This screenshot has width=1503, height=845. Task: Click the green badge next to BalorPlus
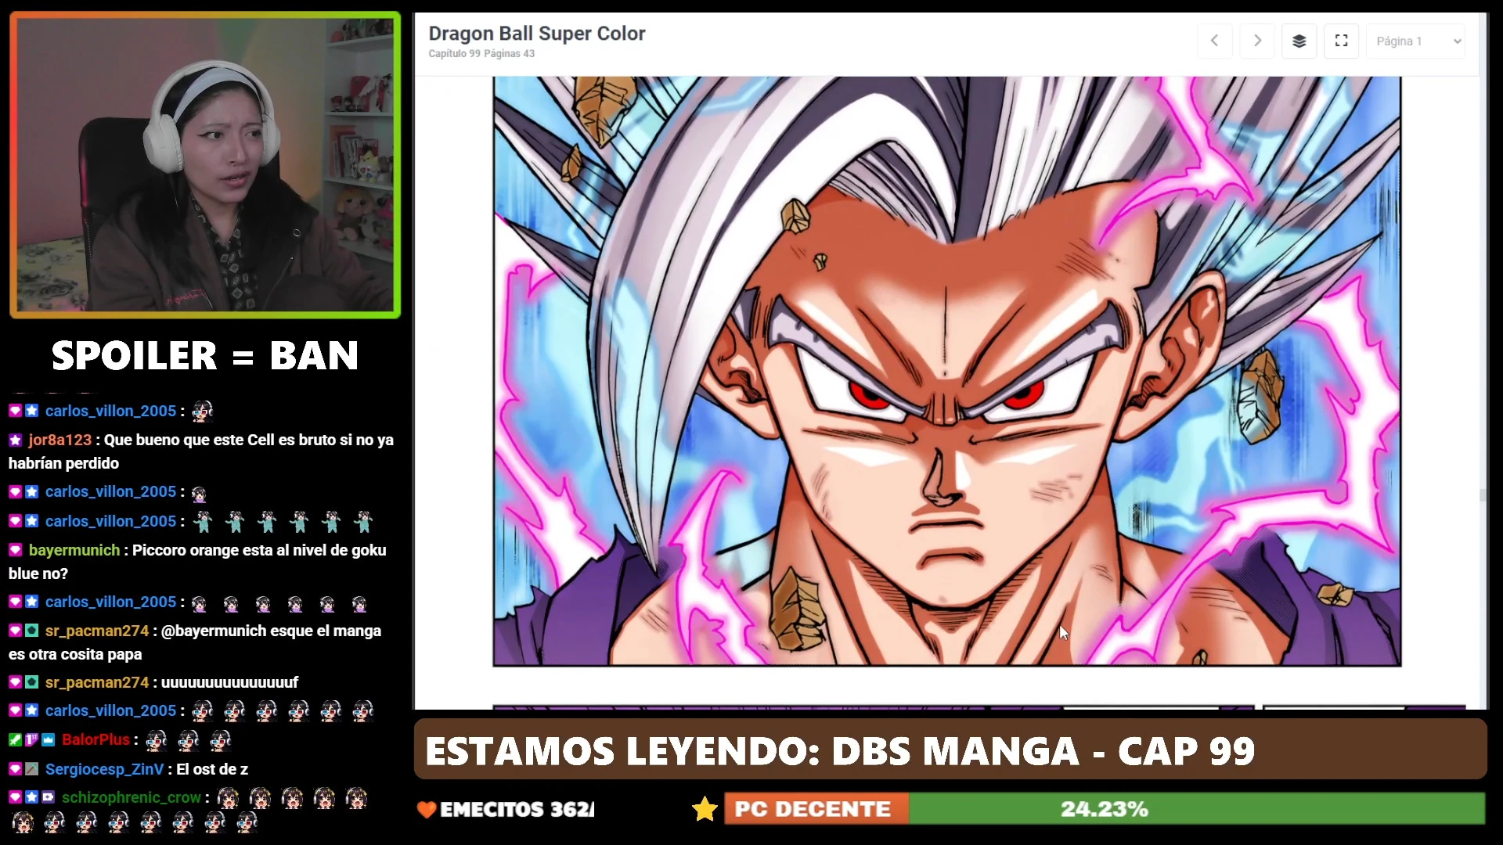pos(15,739)
